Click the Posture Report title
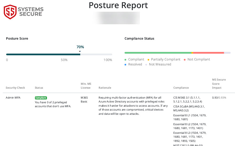Screen dimensions: 235x146 tap(118, 5)
